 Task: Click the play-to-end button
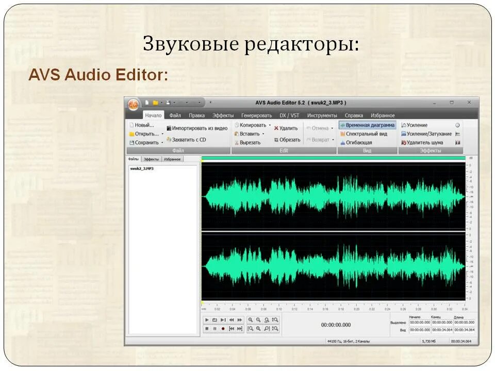(223, 320)
